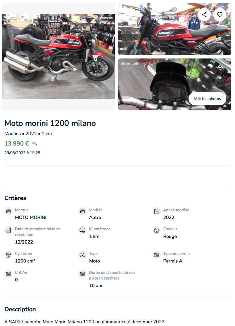Open the main motorcycle side-view photo

point(58,56)
